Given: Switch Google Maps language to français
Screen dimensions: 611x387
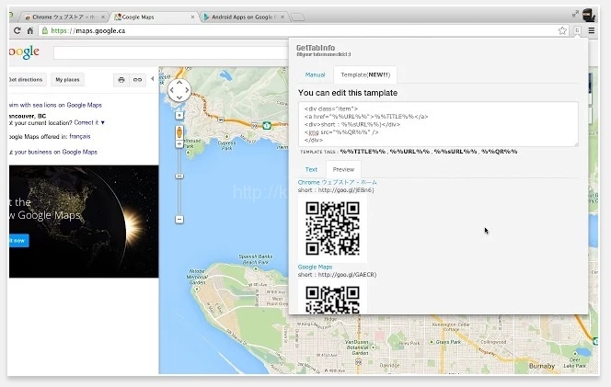Looking at the screenshot, I should coord(79,137).
